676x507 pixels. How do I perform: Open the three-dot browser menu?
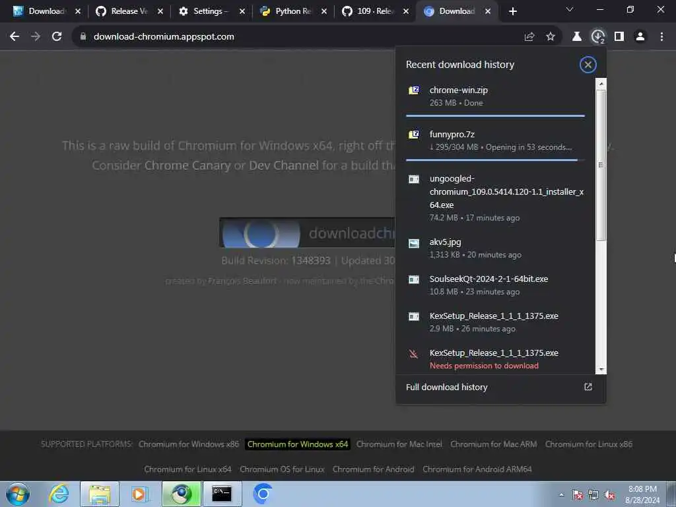[x=661, y=37]
